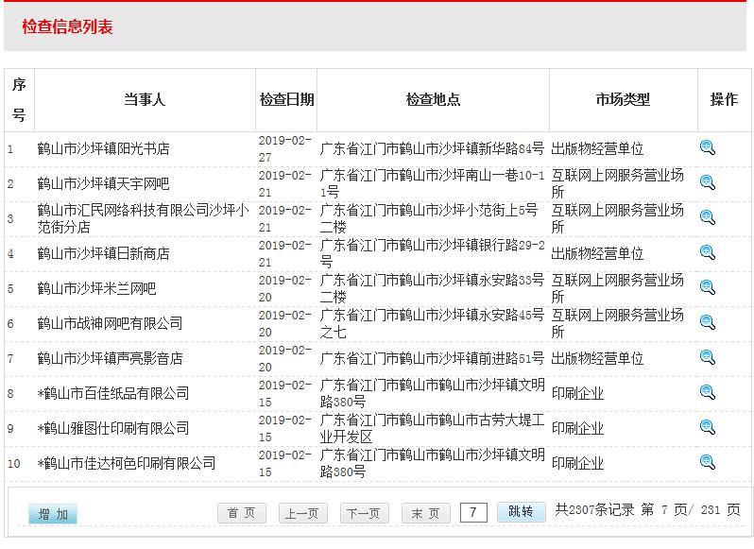This screenshot has height=549, width=754.
Task: Go to first page with 首页
Action: pyautogui.click(x=242, y=513)
